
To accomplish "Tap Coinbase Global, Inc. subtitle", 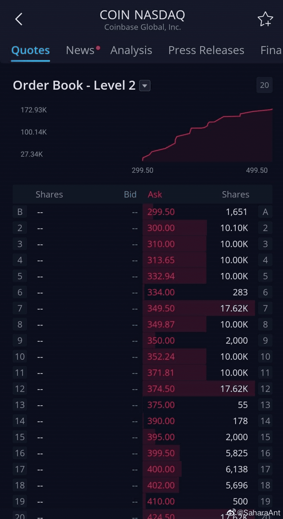I will [143, 27].
